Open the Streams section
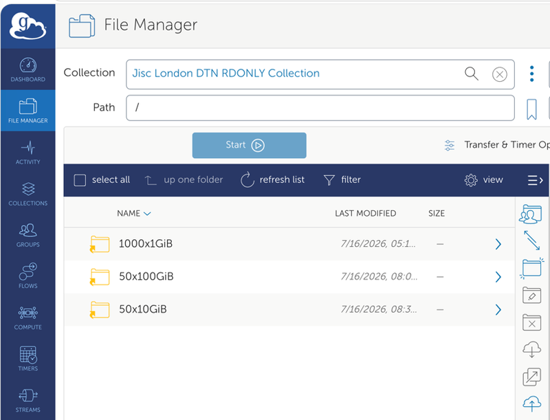 point(27,400)
